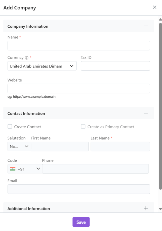This screenshot has width=162, height=231.
Task: Click the Last Name text field
Action: (x=120, y=146)
